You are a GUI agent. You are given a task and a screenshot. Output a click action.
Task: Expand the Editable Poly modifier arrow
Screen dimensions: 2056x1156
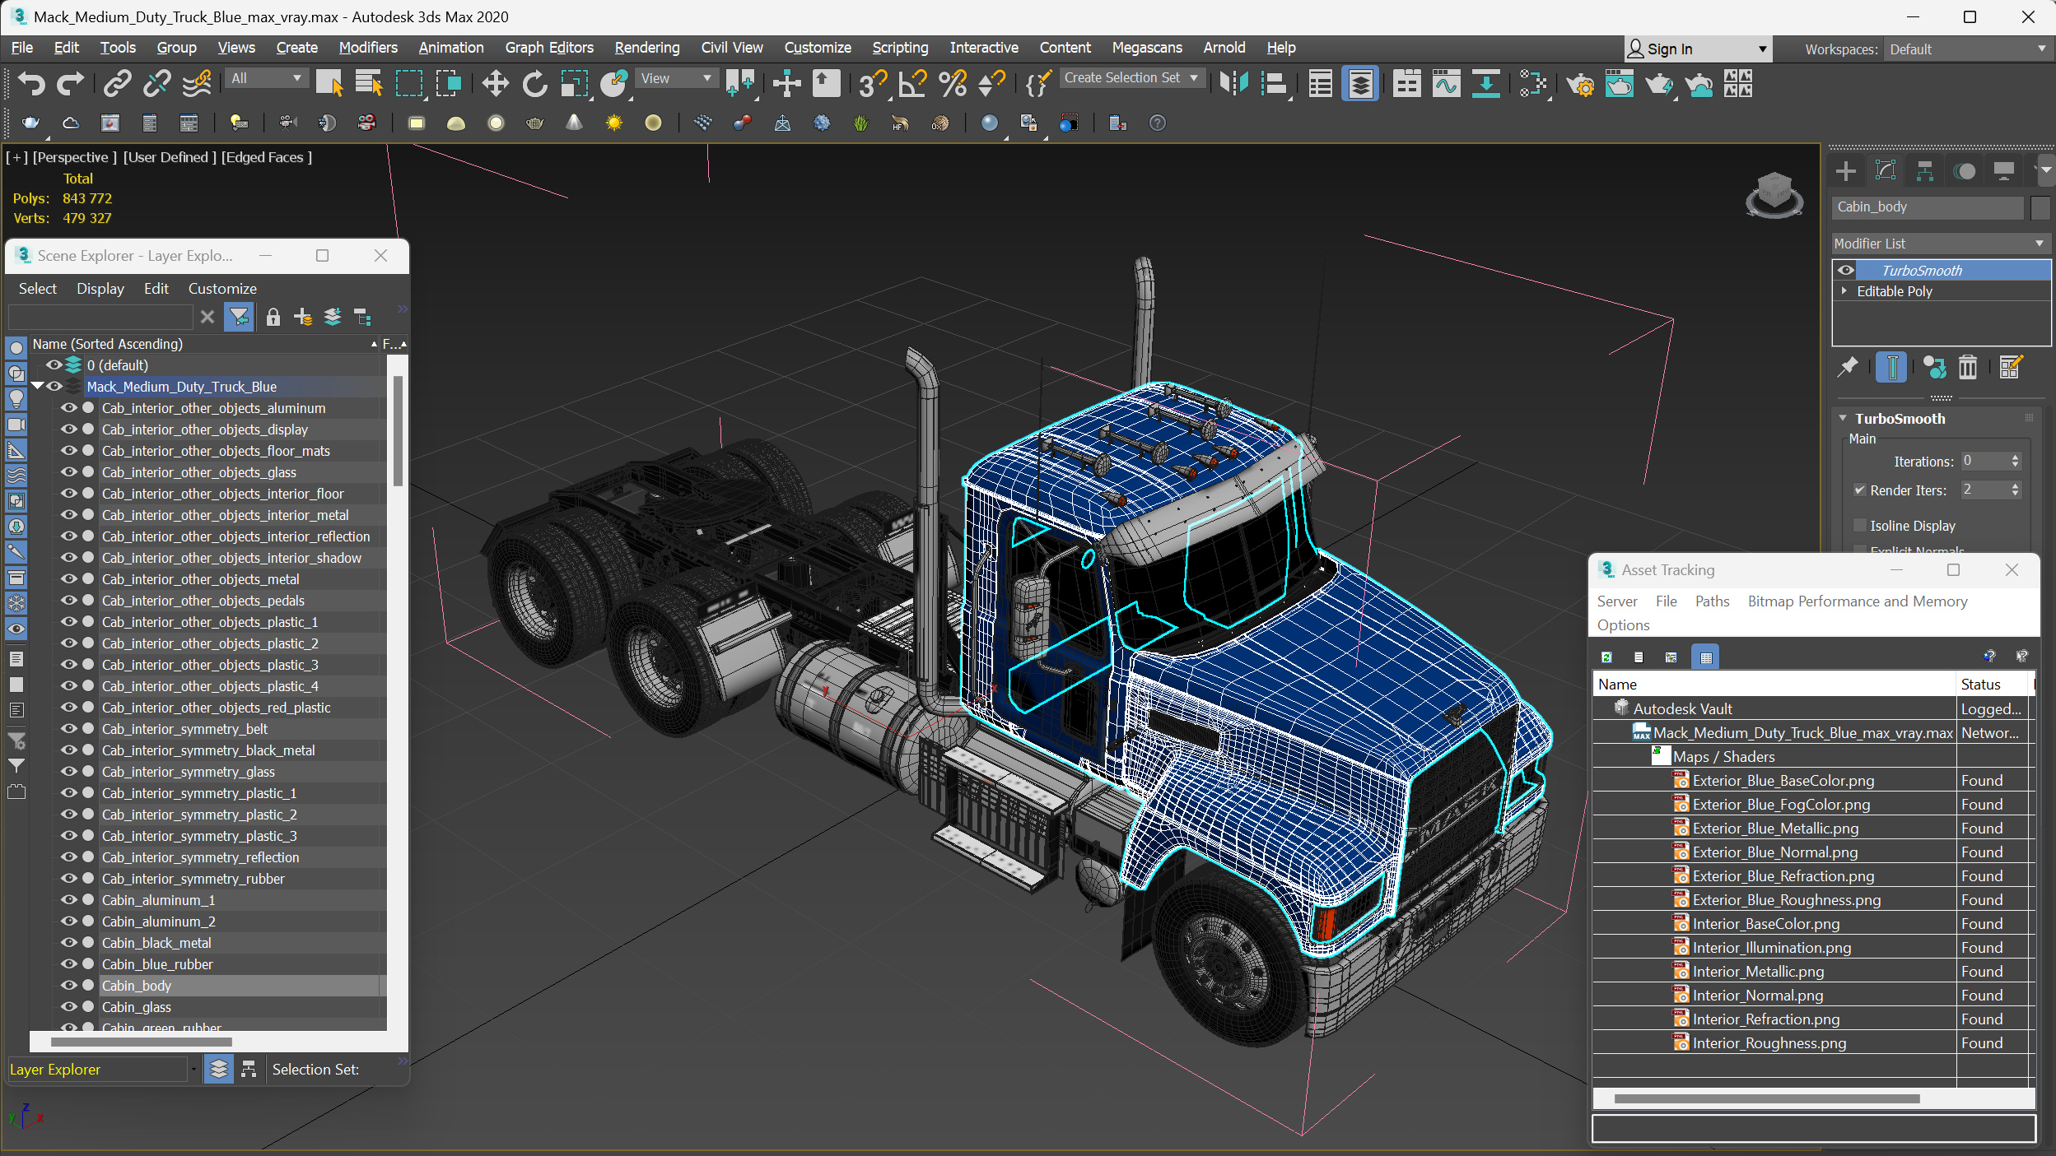pos(1844,290)
